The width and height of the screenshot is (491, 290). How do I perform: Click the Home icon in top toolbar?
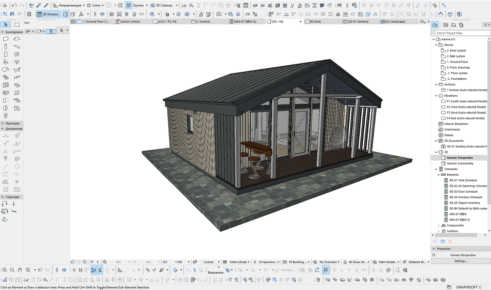click(5, 5)
